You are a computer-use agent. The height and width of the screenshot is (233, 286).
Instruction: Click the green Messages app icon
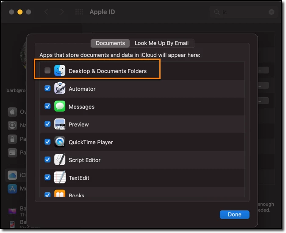coord(60,106)
